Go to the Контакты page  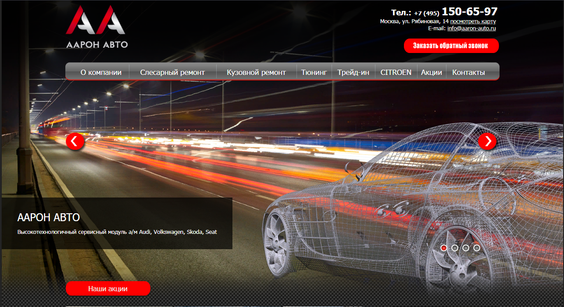(468, 72)
